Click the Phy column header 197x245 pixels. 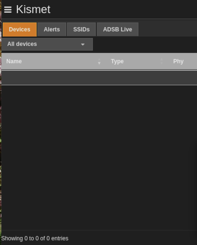(178, 61)
